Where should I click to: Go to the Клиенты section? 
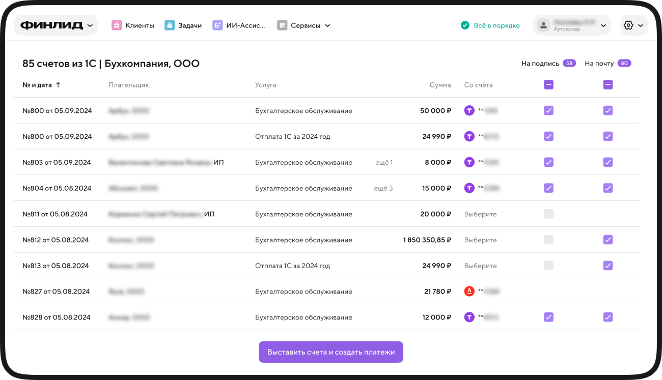(133, 25)
